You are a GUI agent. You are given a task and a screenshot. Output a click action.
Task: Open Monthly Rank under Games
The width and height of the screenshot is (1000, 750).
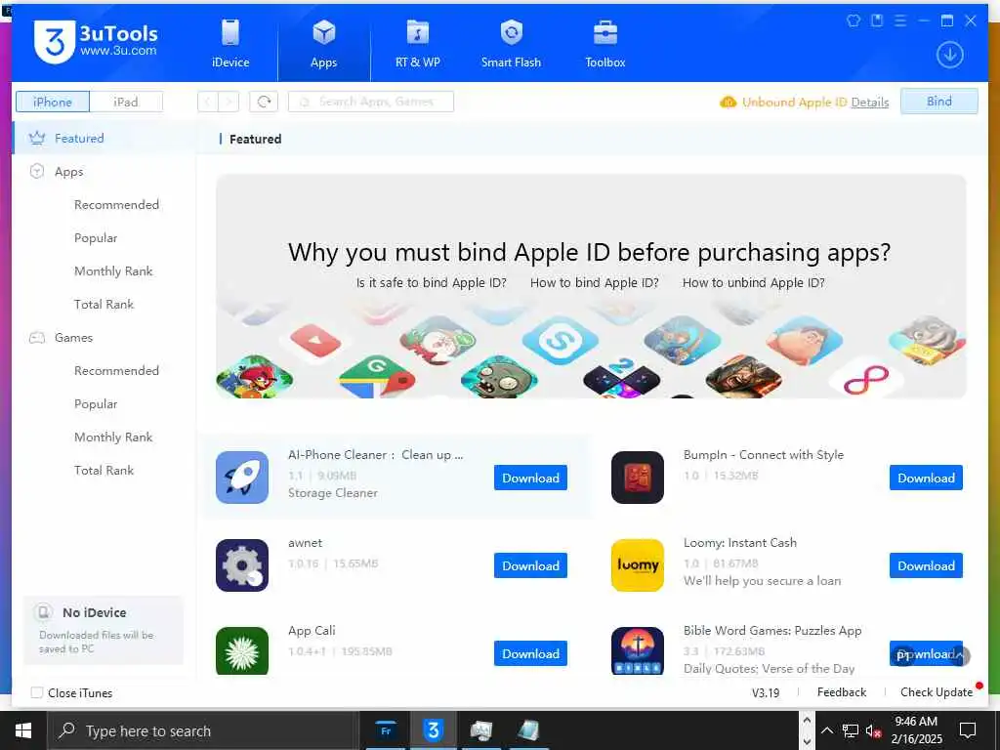pyautogui.click(x=113, y=437)
